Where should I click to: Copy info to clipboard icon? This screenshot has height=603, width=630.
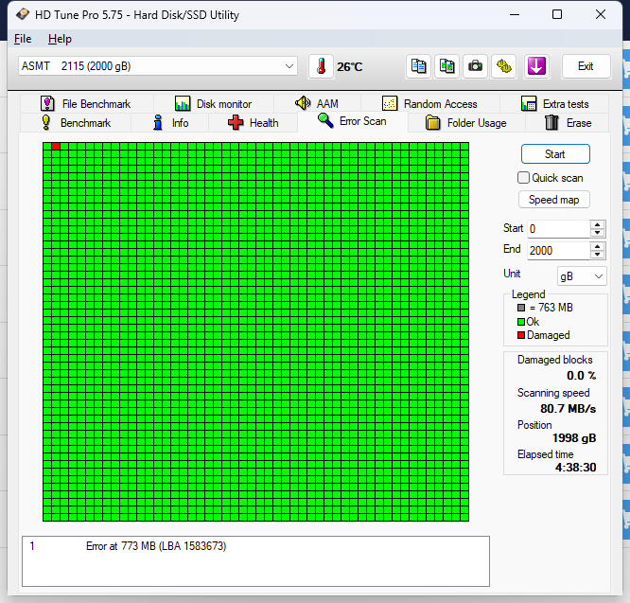point(418,66)
